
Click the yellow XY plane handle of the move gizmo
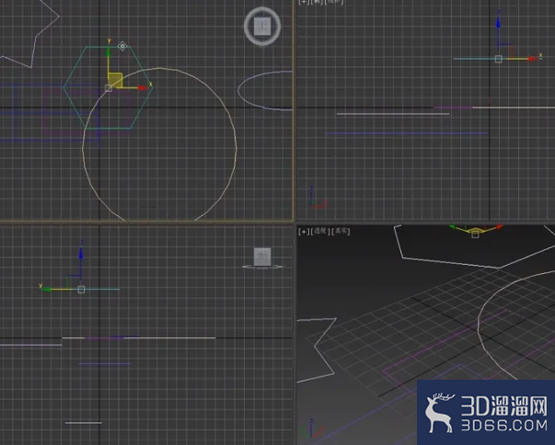tap(116, 80)
